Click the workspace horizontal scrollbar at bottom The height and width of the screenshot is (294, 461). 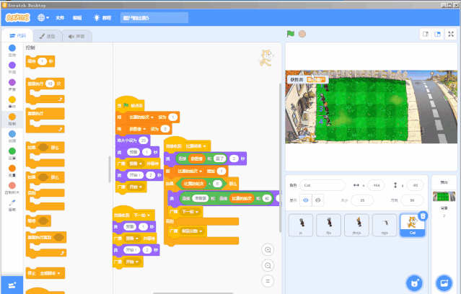tap(193, 293)
